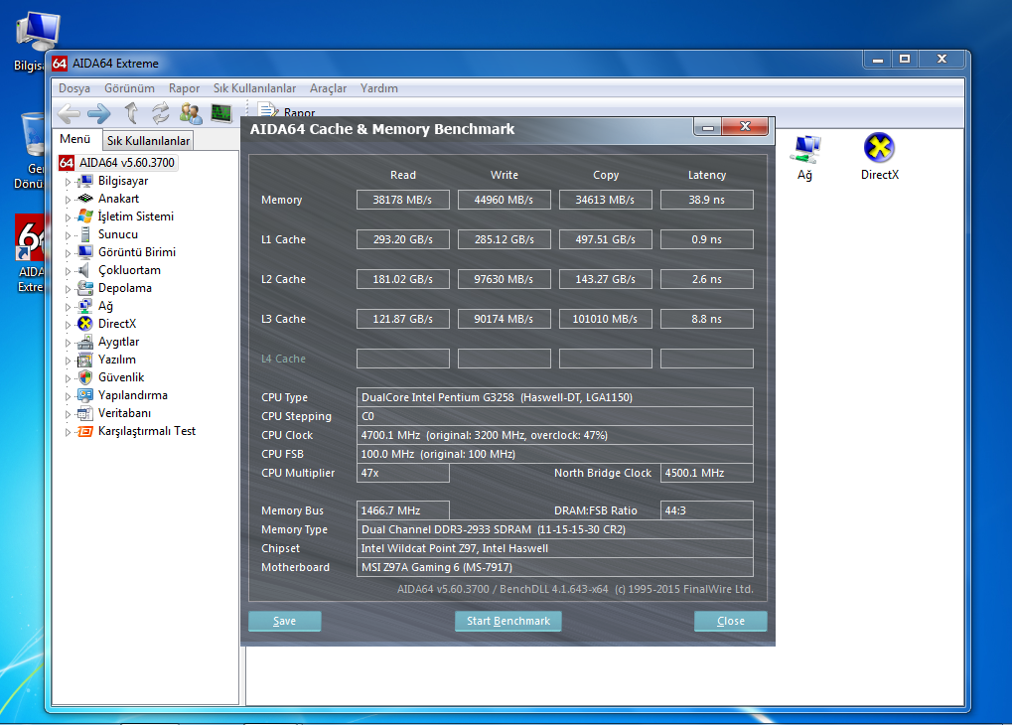Click the Close button in benchmark dialog

coord(731,621)
